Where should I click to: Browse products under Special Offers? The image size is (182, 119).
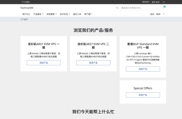pyautogui.click(x=143, y=95)
